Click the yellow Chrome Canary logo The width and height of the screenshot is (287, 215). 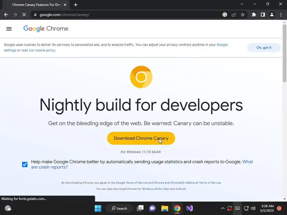tap(141, 77)
